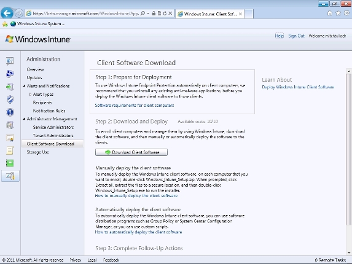
Task: Open the Favorites star icon
Action: pos(338,14)
